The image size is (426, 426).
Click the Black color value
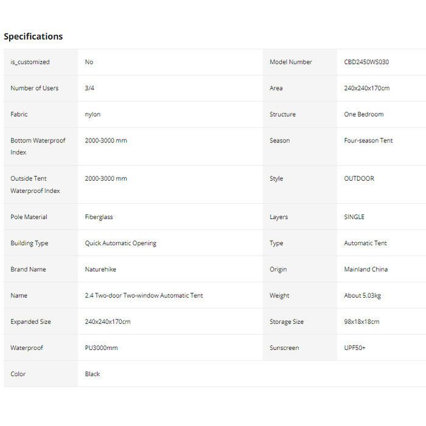[93, 374]
